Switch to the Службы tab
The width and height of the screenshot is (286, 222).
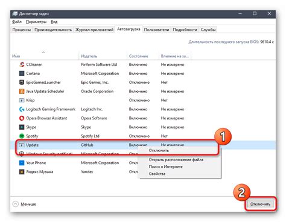point(208,30)
